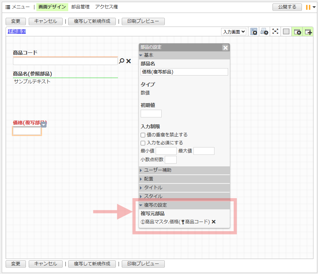Click the 初期値 input field
The width and height of the screenshot is (318, 274).
pyautogui.click(x=151, y=114)
